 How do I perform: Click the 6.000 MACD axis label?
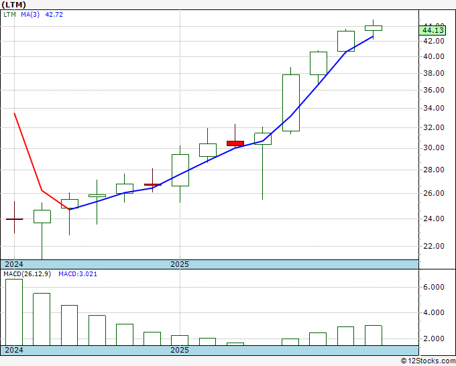point(434,287)
